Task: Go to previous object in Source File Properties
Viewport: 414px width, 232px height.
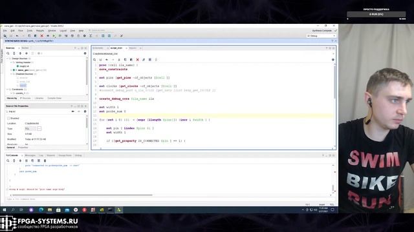Action: (x=73, y=111)
